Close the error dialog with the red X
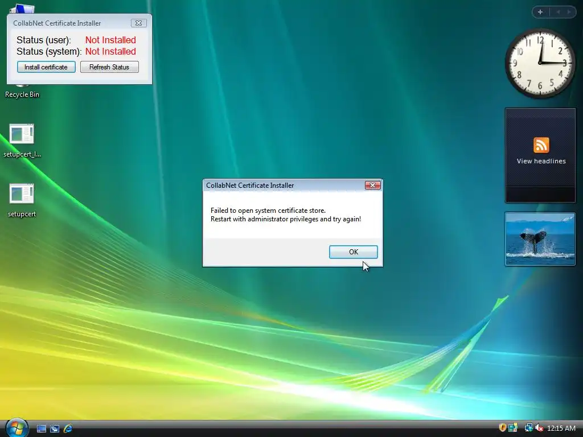583x437 pixels. (372, 185)
